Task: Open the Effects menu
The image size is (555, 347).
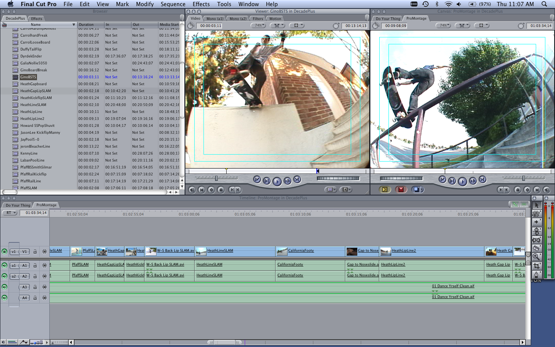Action: pyautogui.click(x=201, y=4)
